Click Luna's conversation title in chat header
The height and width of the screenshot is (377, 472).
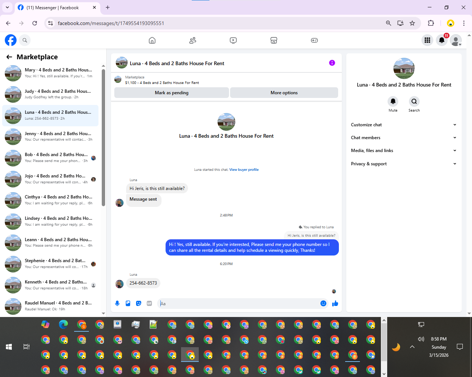tap(177, 63)
